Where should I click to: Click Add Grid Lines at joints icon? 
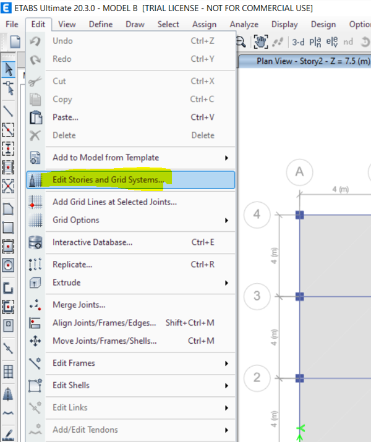35,202
